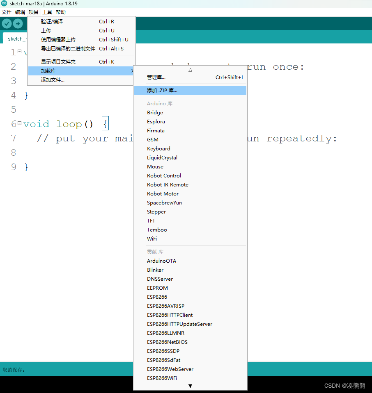This screenshot has height=393, width=372.
Task: Expand the 加载库 submenu arrow
Action: 132,71
